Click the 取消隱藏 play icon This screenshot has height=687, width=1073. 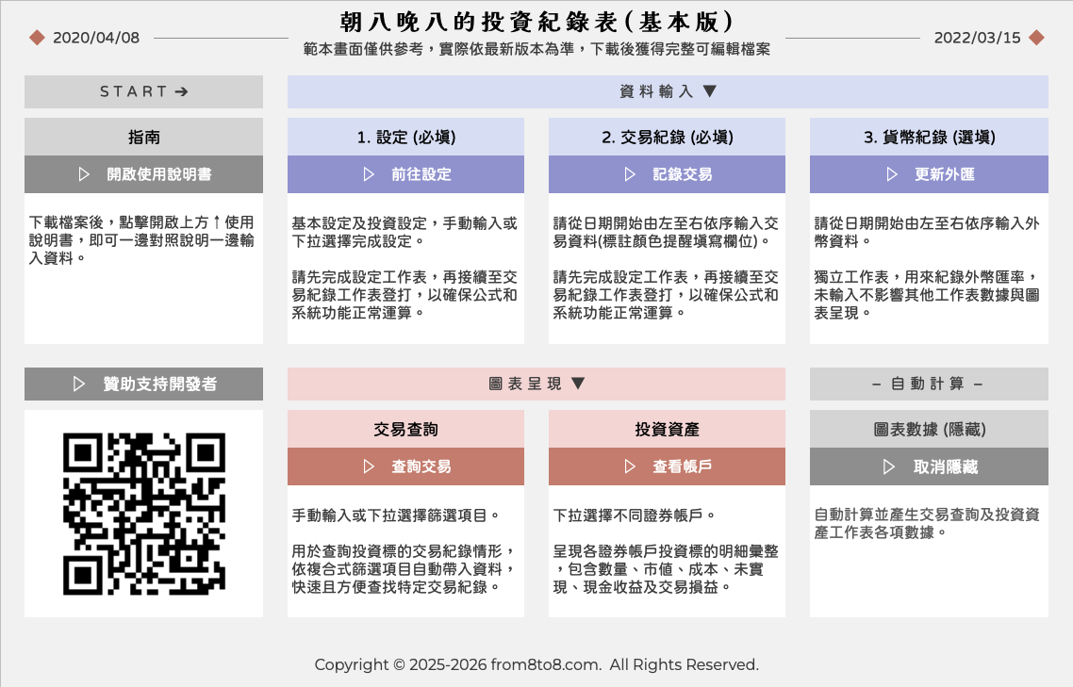891,466
